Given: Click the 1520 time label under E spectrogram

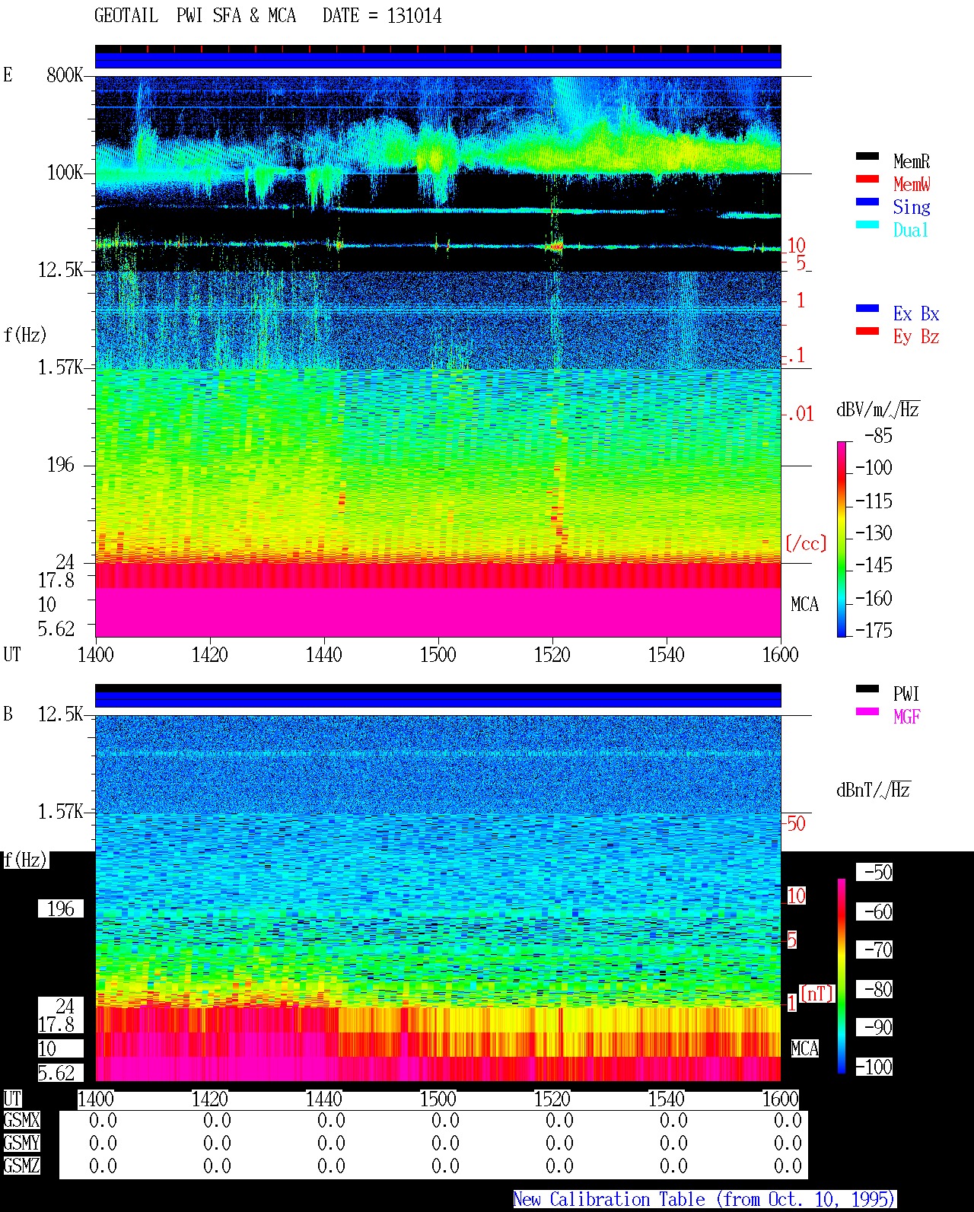Looking at the screenshot, I should 552,655.
